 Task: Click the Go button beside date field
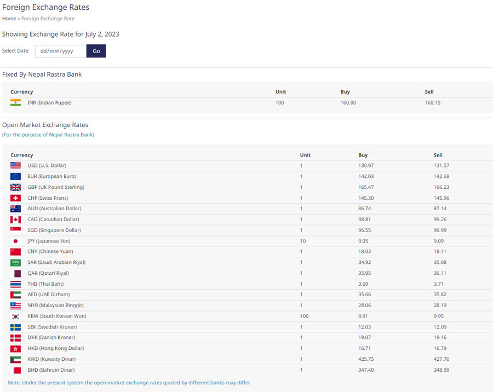(x=96, y=51)
